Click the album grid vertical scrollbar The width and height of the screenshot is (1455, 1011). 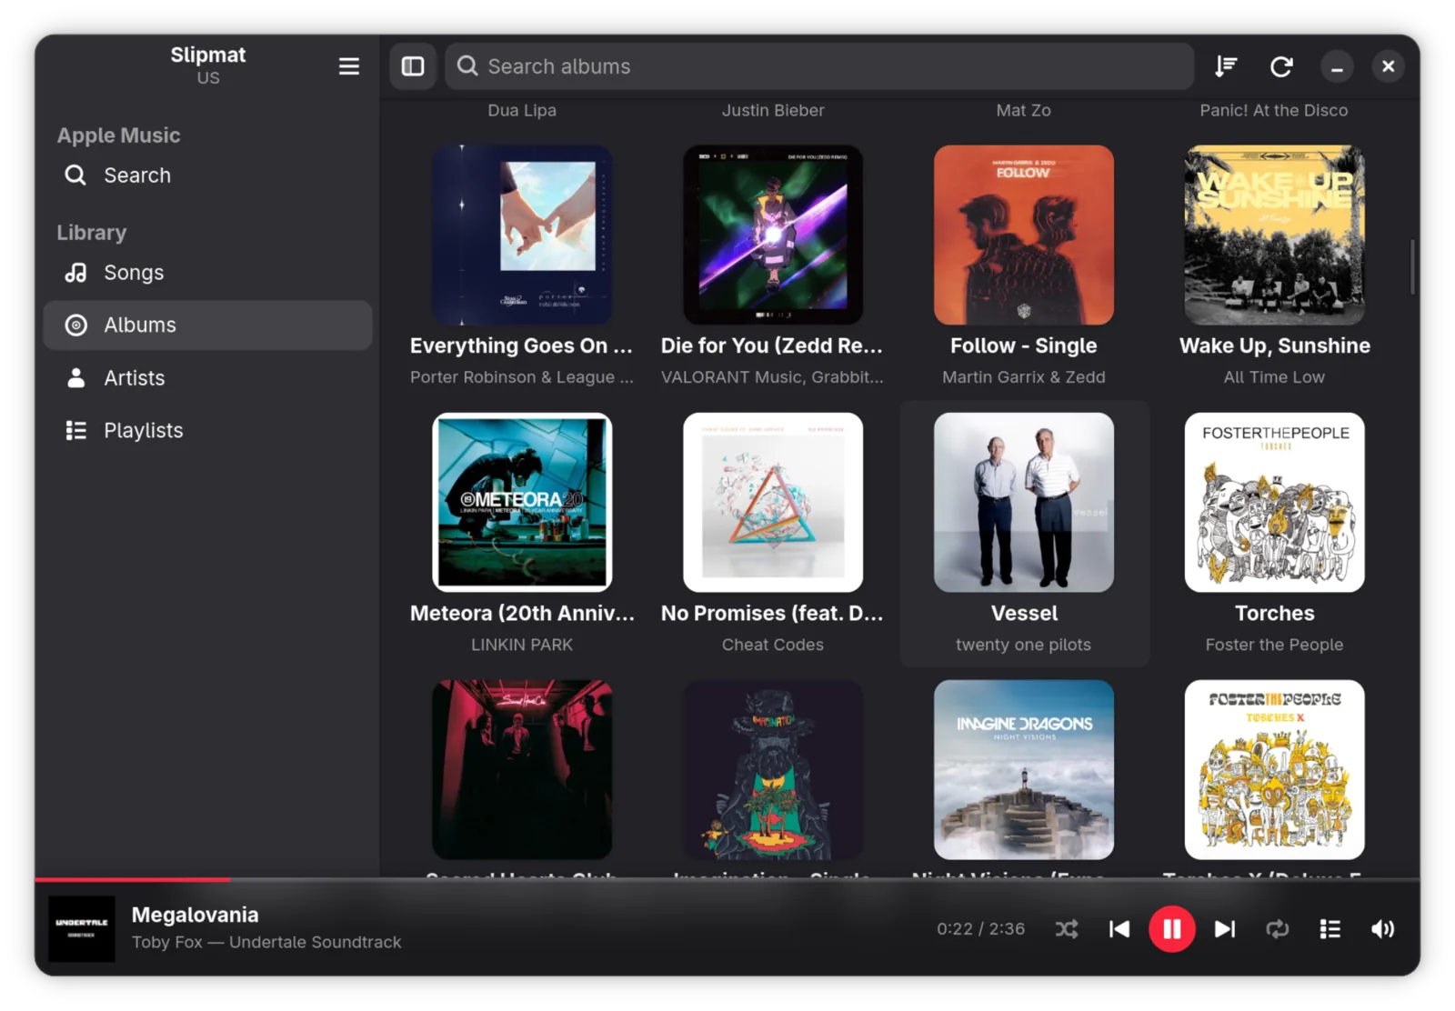click(x=1412, y=268)
